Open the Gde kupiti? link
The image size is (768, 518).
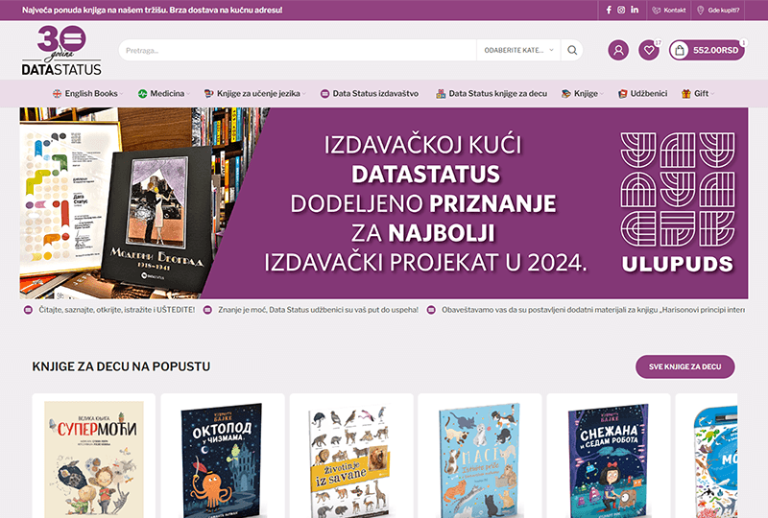724,11
